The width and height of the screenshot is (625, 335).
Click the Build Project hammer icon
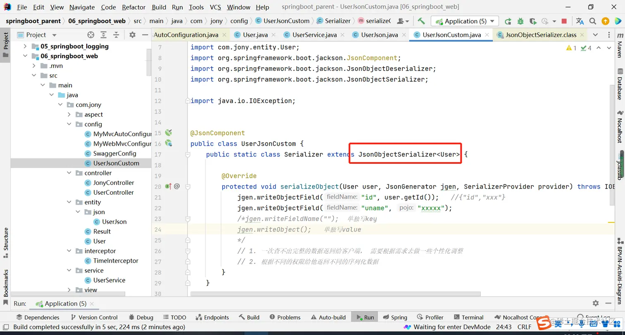[421, 21]
